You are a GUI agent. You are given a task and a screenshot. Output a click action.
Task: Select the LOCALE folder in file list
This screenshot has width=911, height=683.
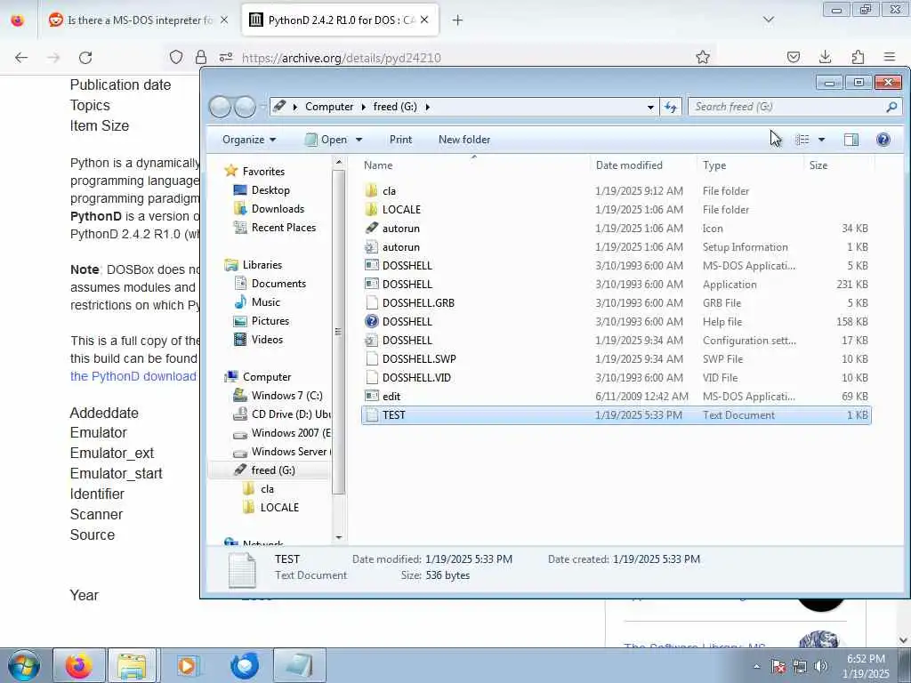click(x=616, y=210)
